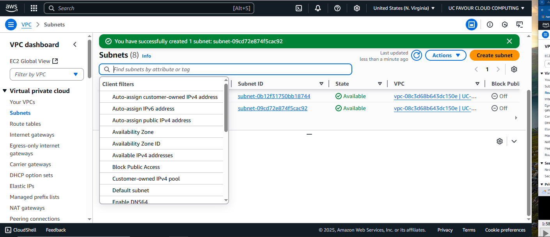
Task: Open the AWS home logo
Action: coord(12,8)
